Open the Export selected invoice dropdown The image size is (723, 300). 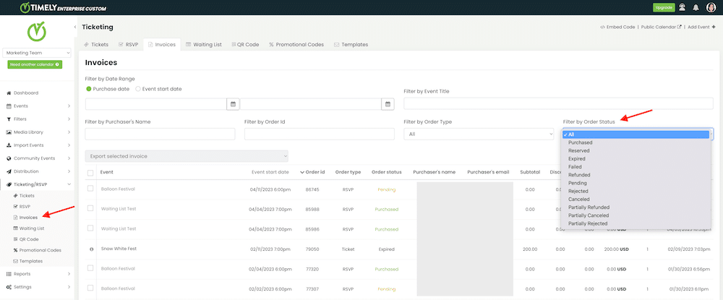[187, 155]
